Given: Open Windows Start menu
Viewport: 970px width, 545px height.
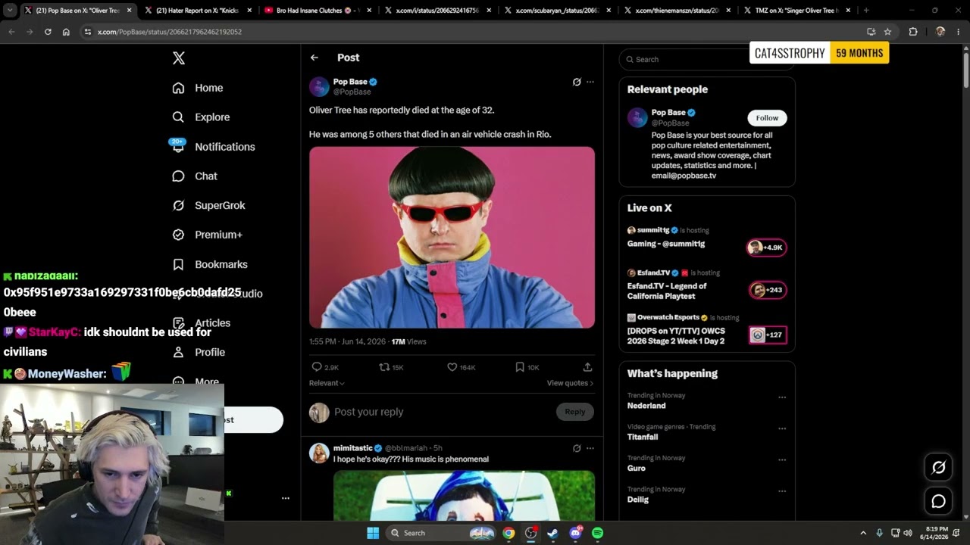Looking at the screenshot, I should pyautogui.click(x=373, y=533).
